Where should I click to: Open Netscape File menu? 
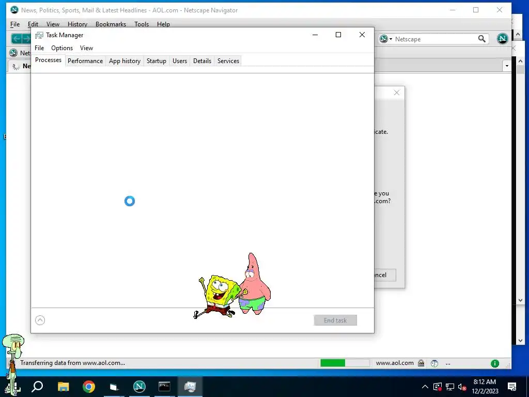click(x=15, y=24)
